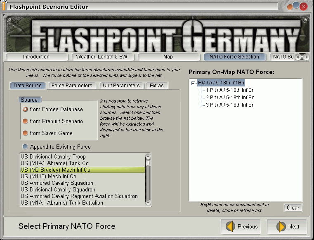Select HQ / A / 5-18th Inf Bn

pyautogui.click(x=221, y=83)
